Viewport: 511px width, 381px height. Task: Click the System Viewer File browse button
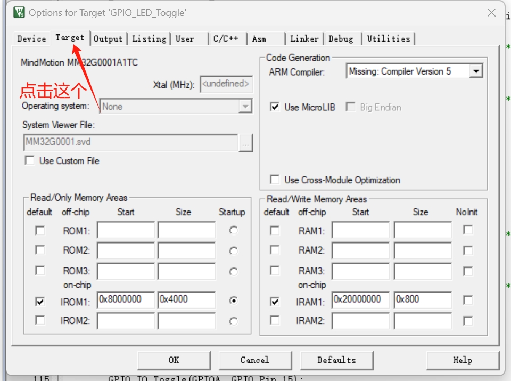[x=245, y=143]
